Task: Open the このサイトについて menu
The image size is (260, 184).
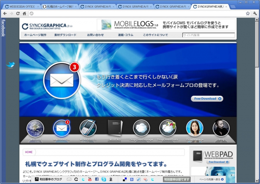Action: coord(156,35)
